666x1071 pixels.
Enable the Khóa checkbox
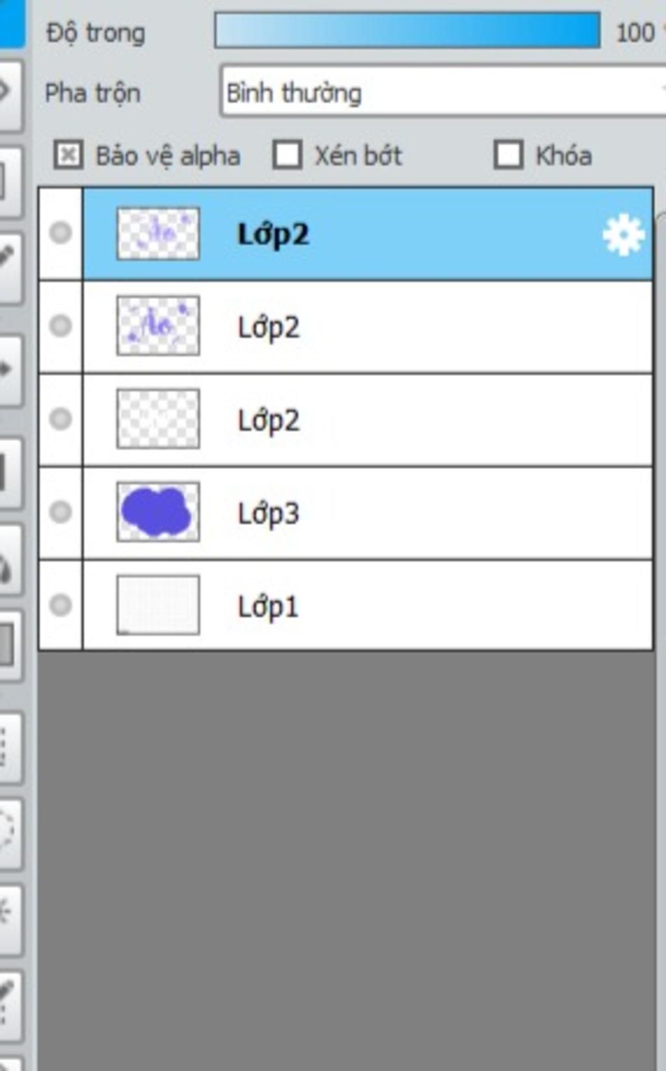click(508, 156)
